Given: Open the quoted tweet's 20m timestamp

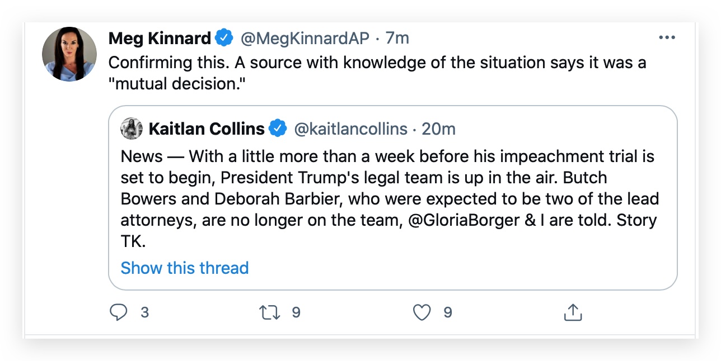Looking at the screenshot, I should [439, 129].
